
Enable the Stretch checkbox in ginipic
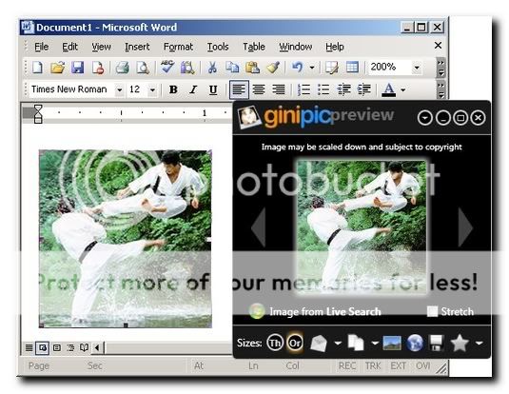point(432,311)
